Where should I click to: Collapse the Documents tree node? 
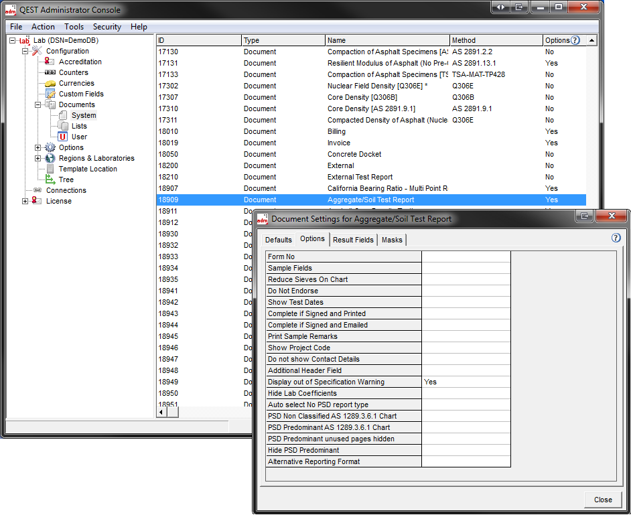pos(38,104)
